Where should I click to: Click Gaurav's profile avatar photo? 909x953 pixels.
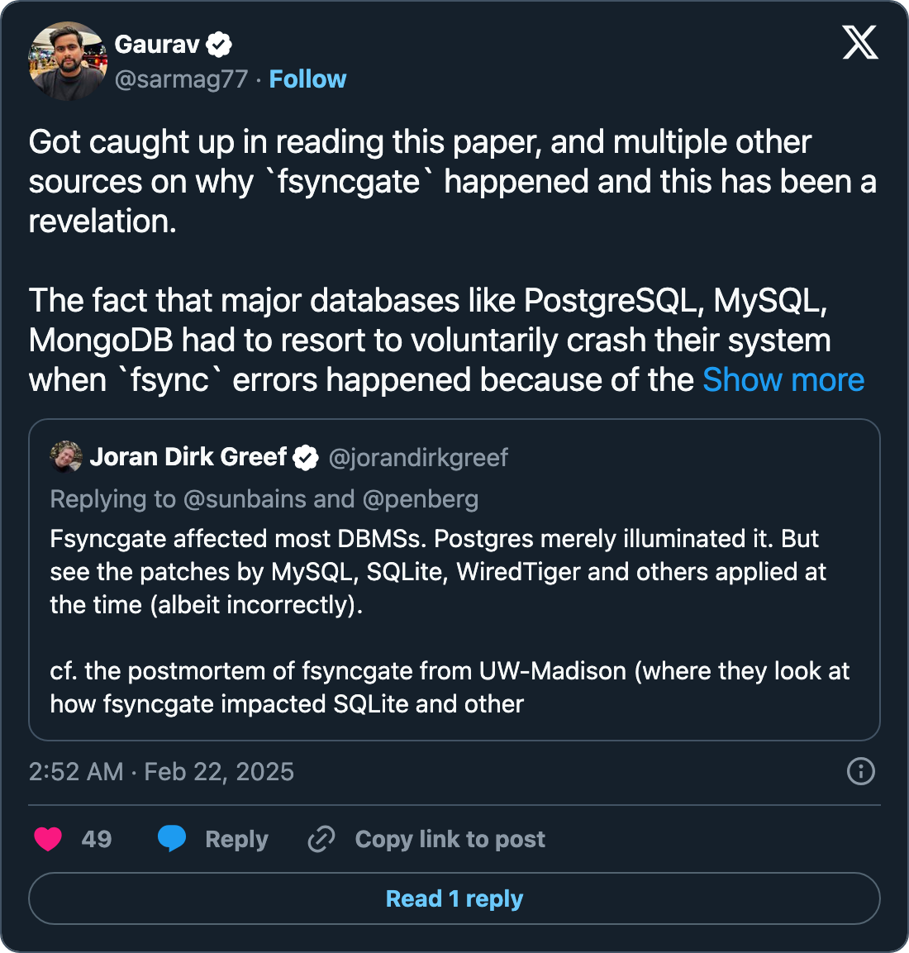pyautogui.click(x=68, y=61)
